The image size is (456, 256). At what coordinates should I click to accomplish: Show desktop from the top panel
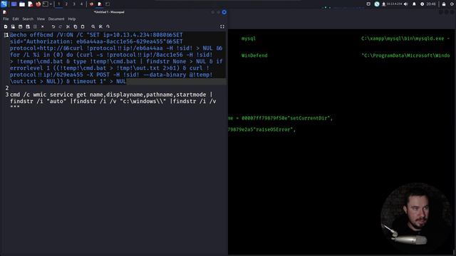pyautogui.click(x=14, y=4)
